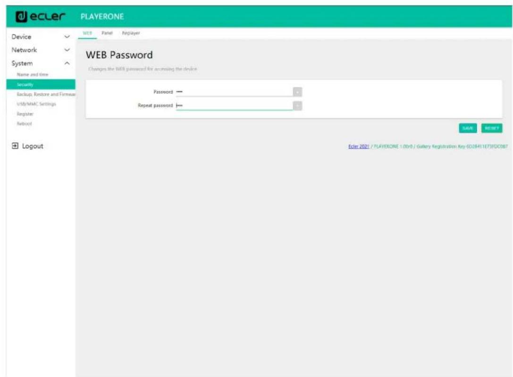
Task: Switch to the Panel tab
Action: 107,33
